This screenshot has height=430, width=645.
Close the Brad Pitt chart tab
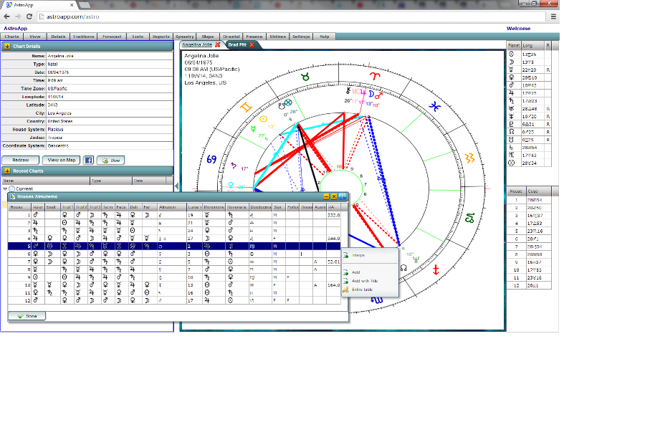pos(252,44)
